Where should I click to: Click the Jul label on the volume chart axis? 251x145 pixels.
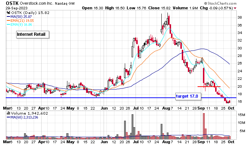(x=136, y=142)
